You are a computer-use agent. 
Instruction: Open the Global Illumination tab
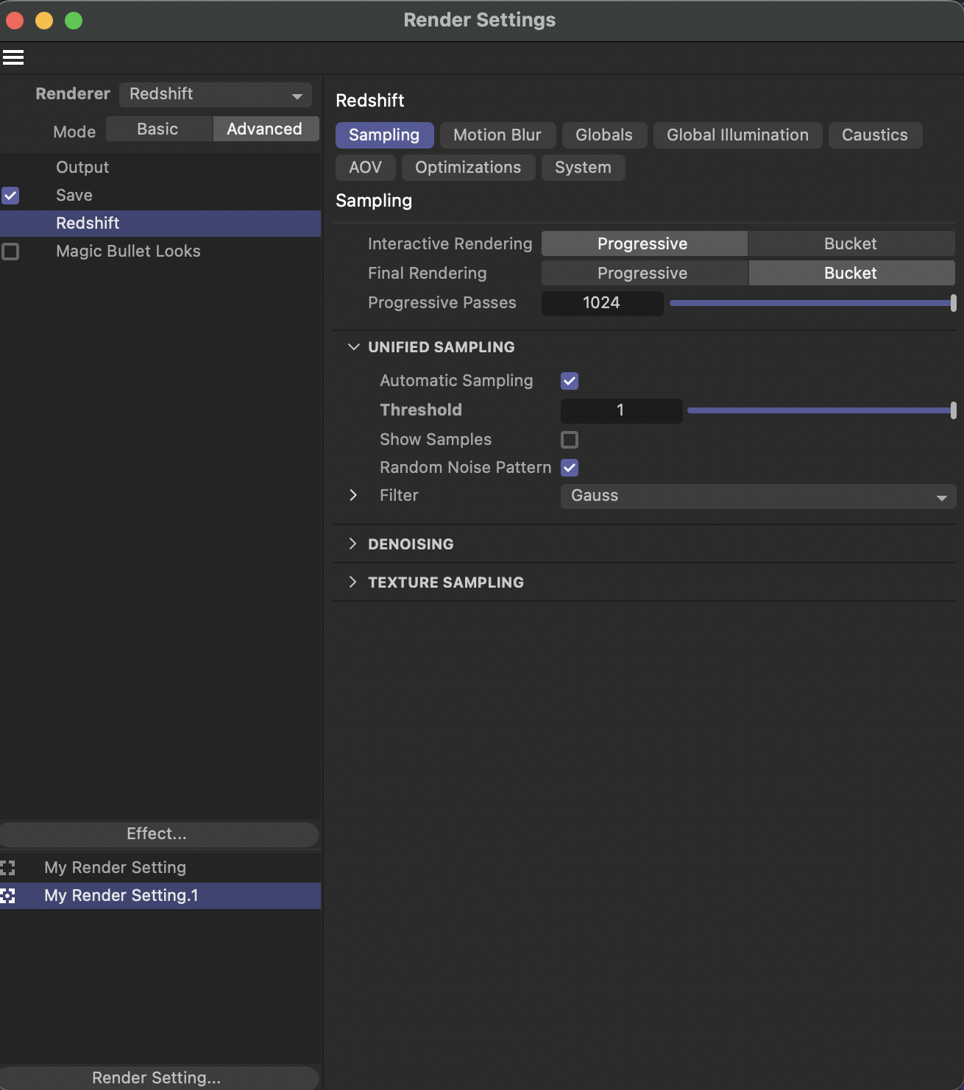click(737, 135)
